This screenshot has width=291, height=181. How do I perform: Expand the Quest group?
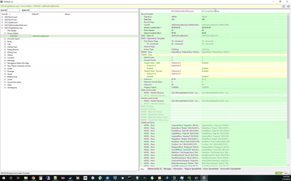(5, 74)
